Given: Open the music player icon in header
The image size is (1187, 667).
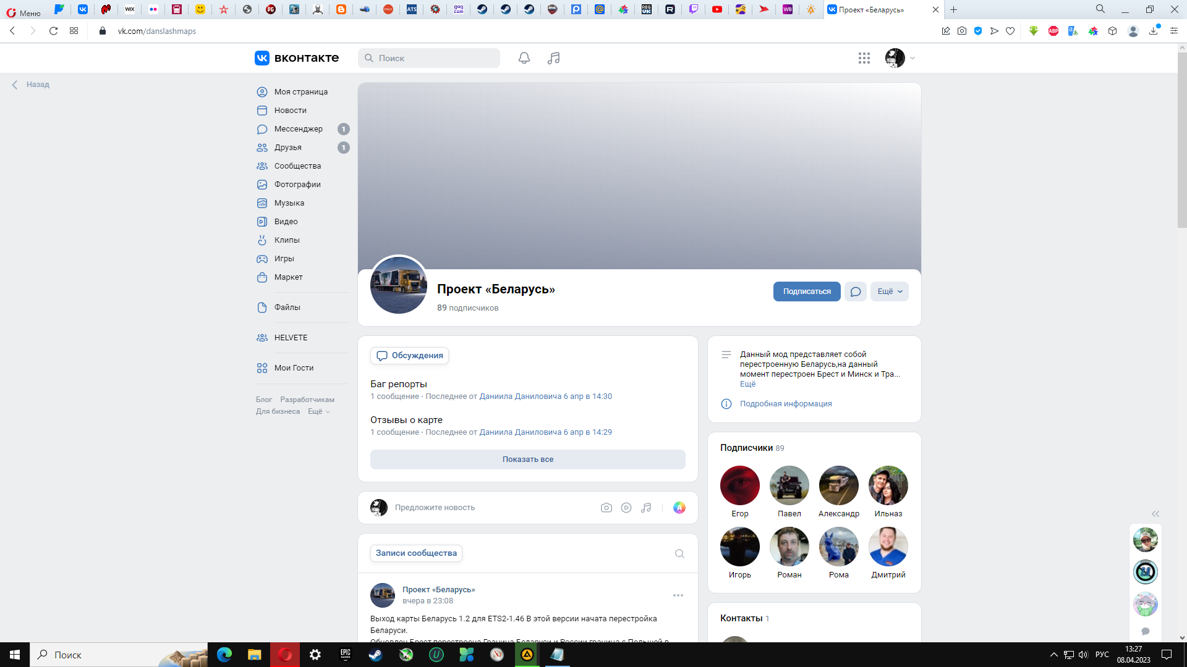Looking at the screenshot, I should click(x=553, y=58).
